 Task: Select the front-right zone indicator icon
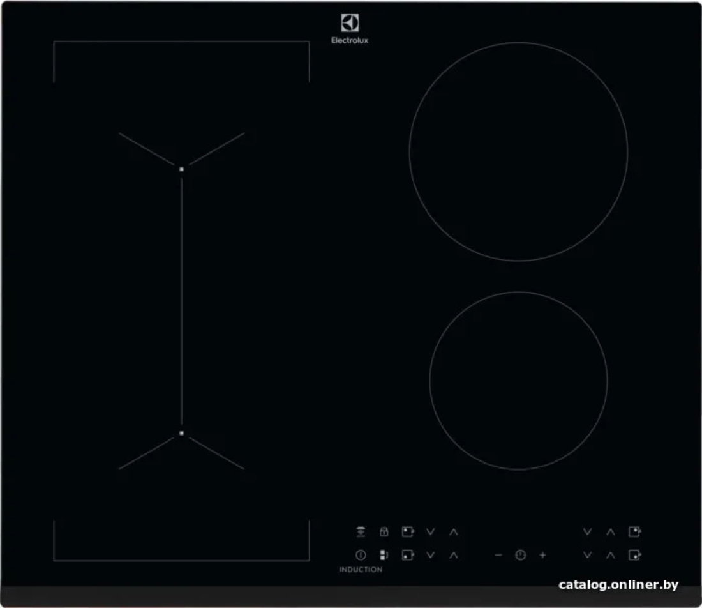635,555
